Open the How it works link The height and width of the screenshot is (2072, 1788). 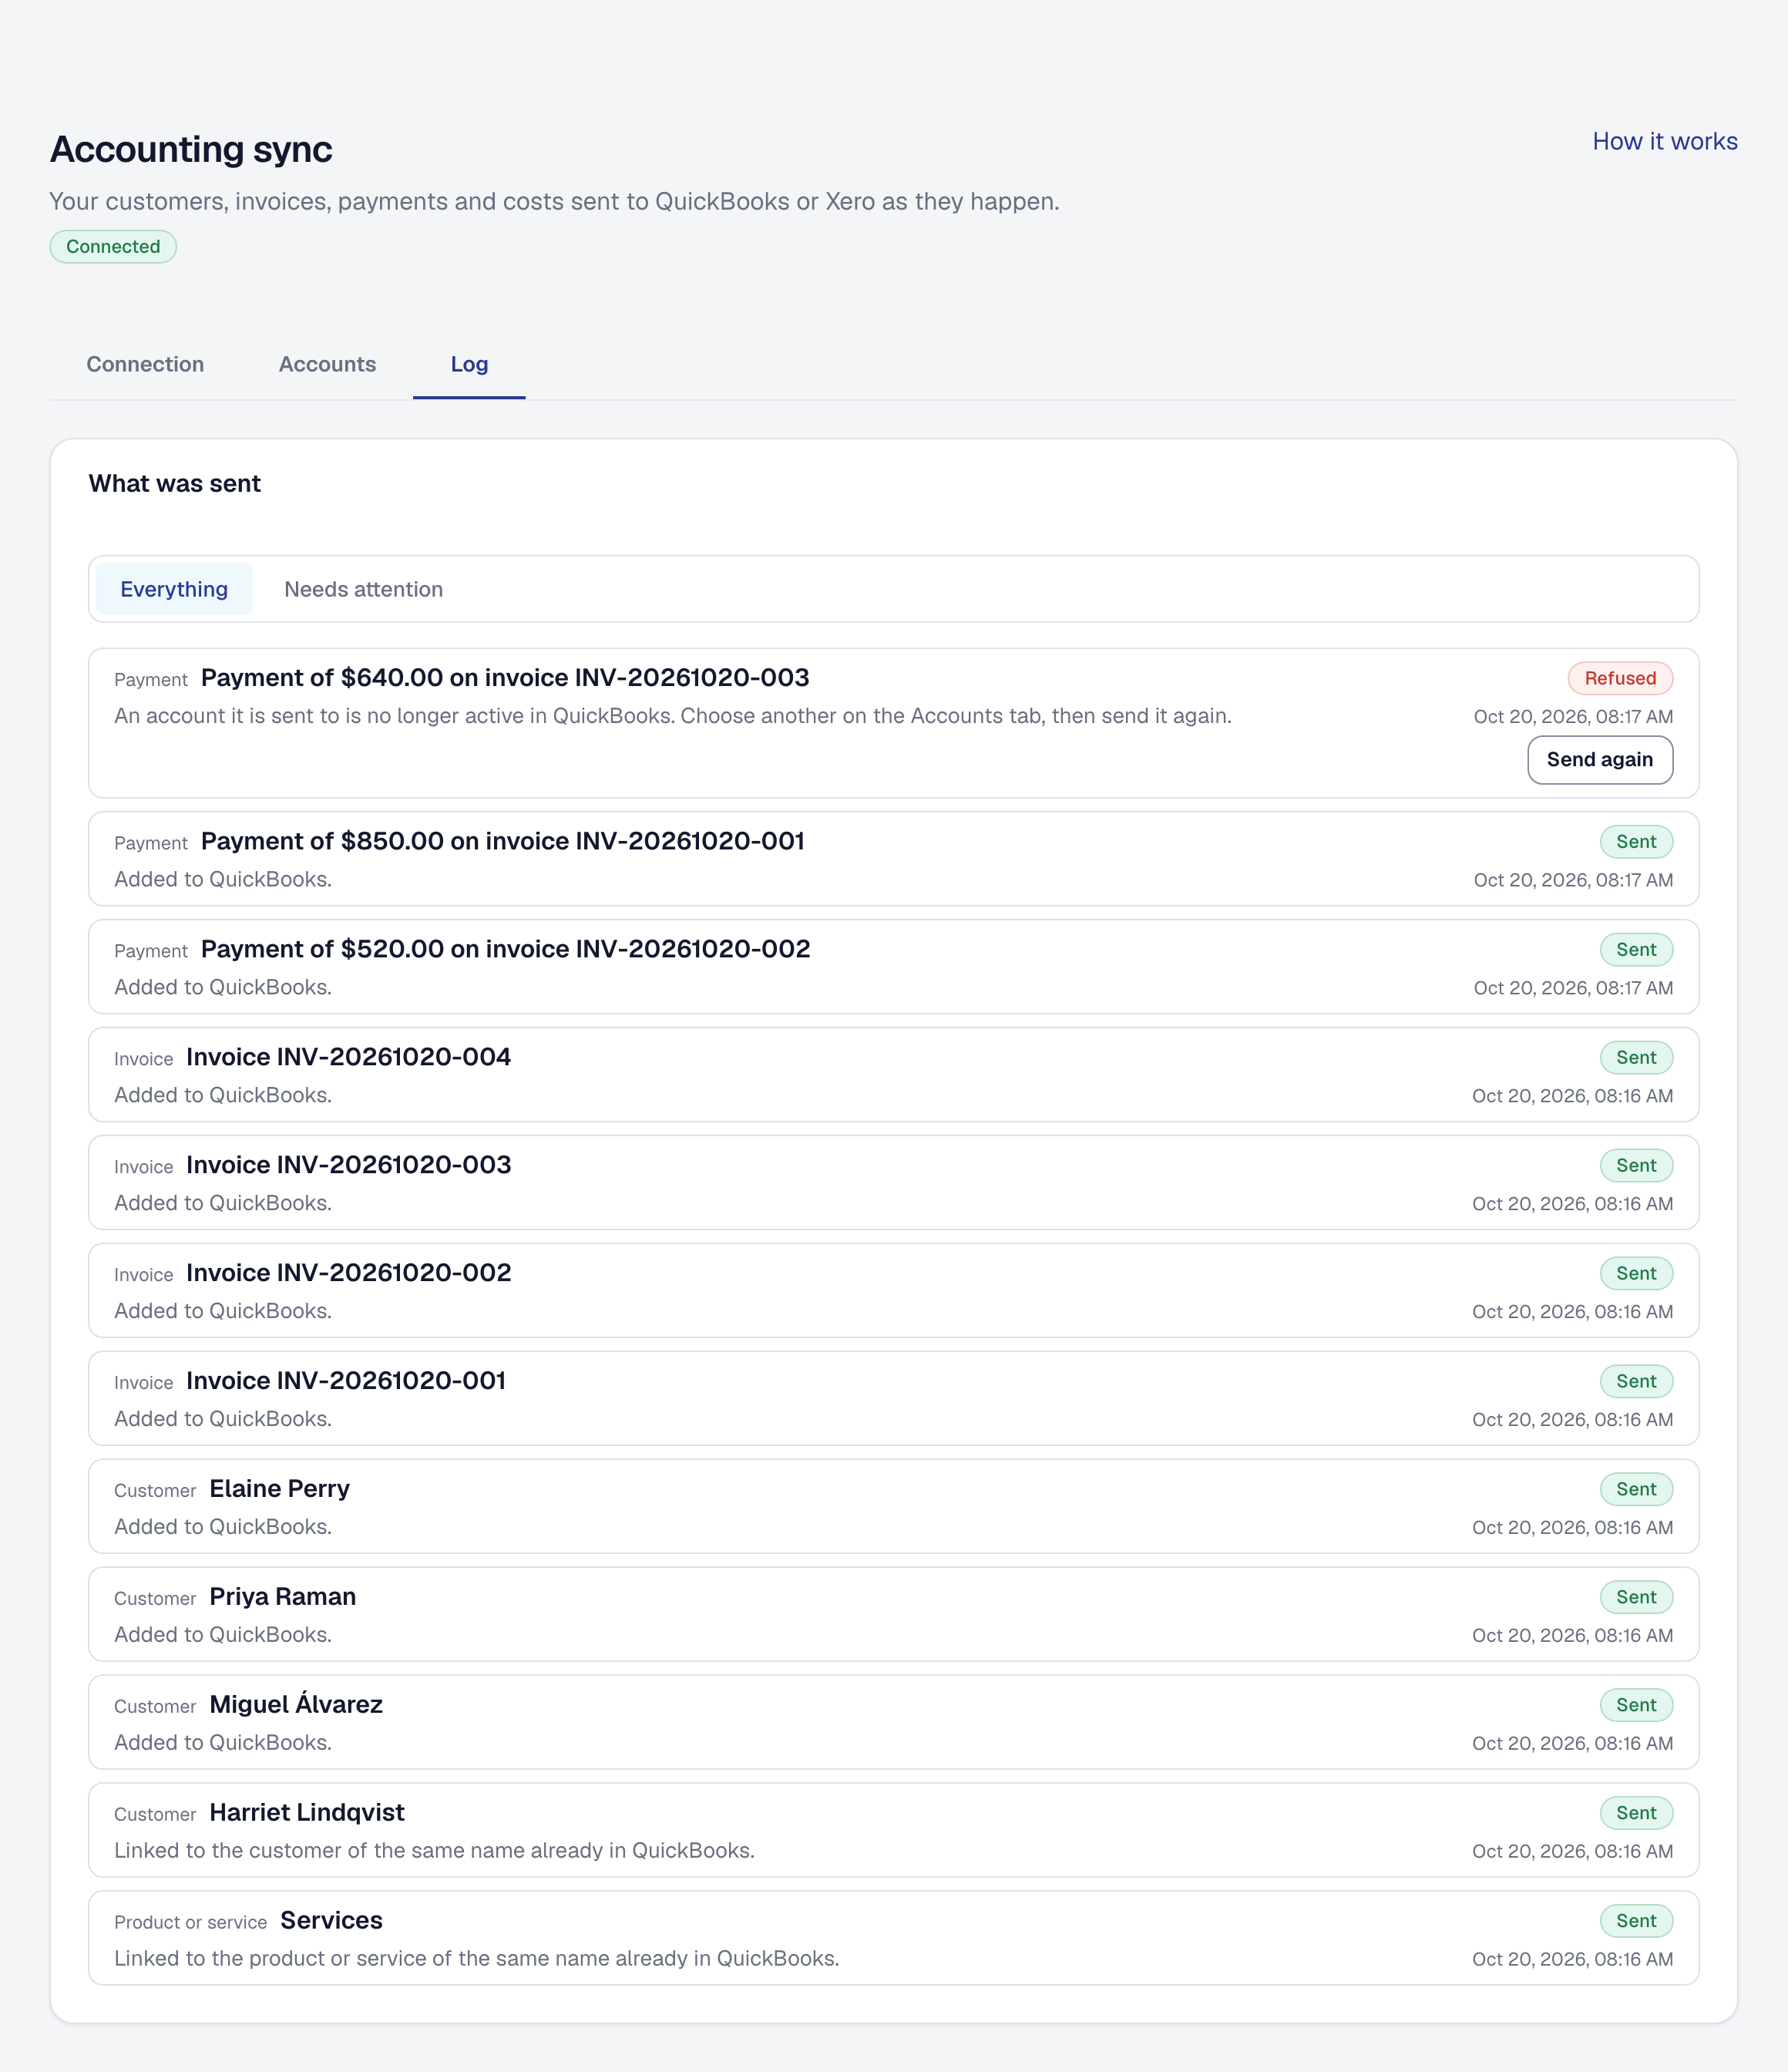[x=1664, y=141]
